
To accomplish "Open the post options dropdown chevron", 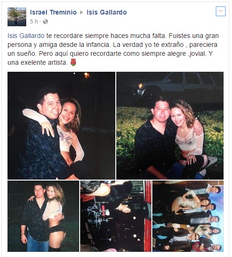I will [221, 11].
